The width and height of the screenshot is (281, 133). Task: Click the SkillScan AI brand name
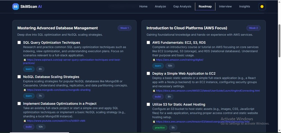(x=31, y=7)
